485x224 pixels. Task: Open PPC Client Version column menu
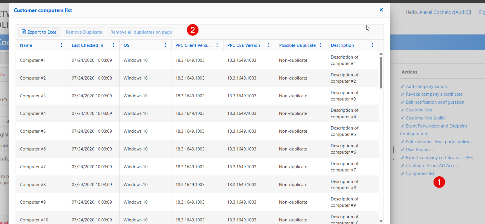point(217,45)
